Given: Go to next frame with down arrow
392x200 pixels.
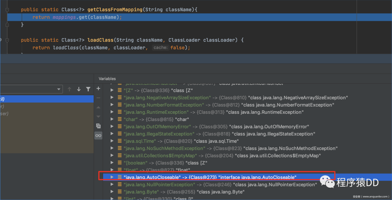Looking at the screenshot, I should [79, 89].
